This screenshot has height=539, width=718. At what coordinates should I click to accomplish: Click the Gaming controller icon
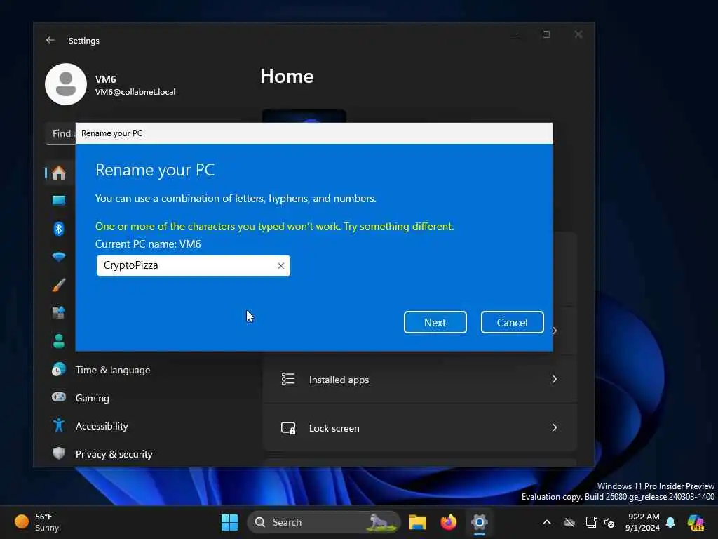tap(59, 397)
